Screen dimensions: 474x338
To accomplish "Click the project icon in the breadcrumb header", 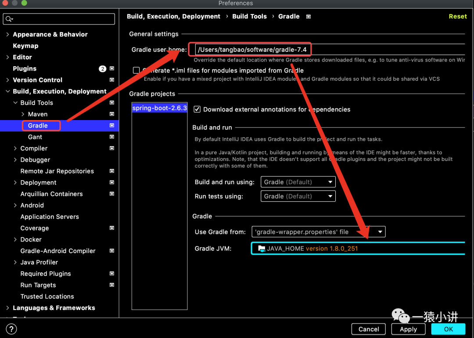I will [309, 17].
